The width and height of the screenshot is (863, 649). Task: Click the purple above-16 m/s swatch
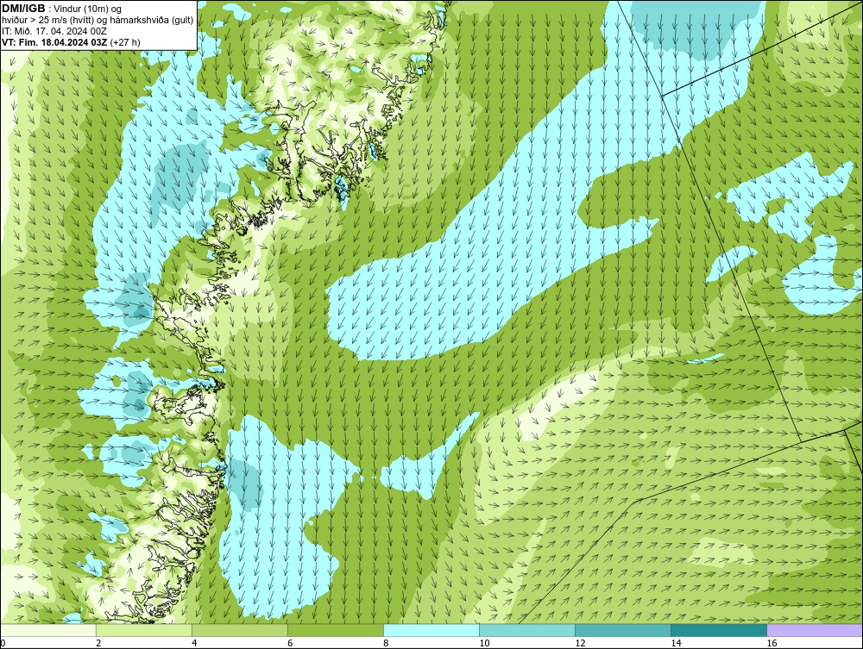[x=815, y=630]
